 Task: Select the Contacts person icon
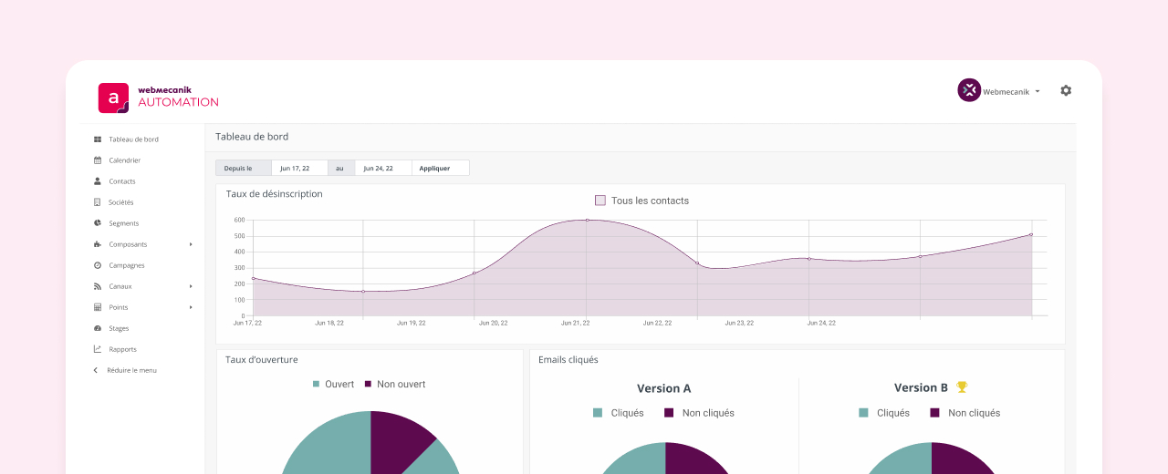coord(98,181)
